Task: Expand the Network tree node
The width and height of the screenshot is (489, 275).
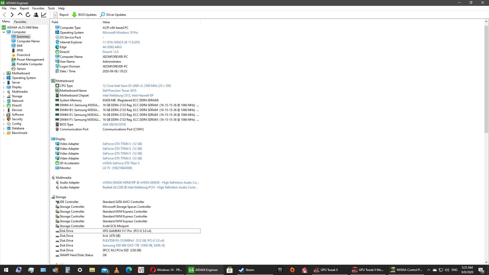Action: (4, 101)
